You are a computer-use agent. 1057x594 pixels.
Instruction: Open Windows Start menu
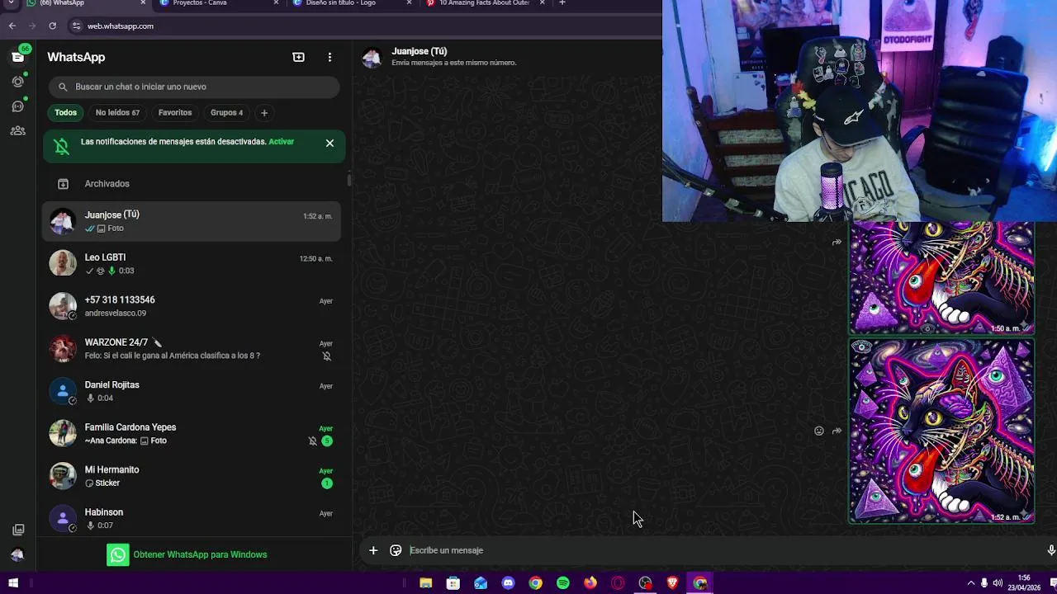point(12,583)
